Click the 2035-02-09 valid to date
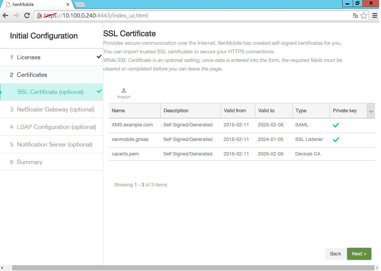This screenshot has height=271, width=381. point(270,154)
